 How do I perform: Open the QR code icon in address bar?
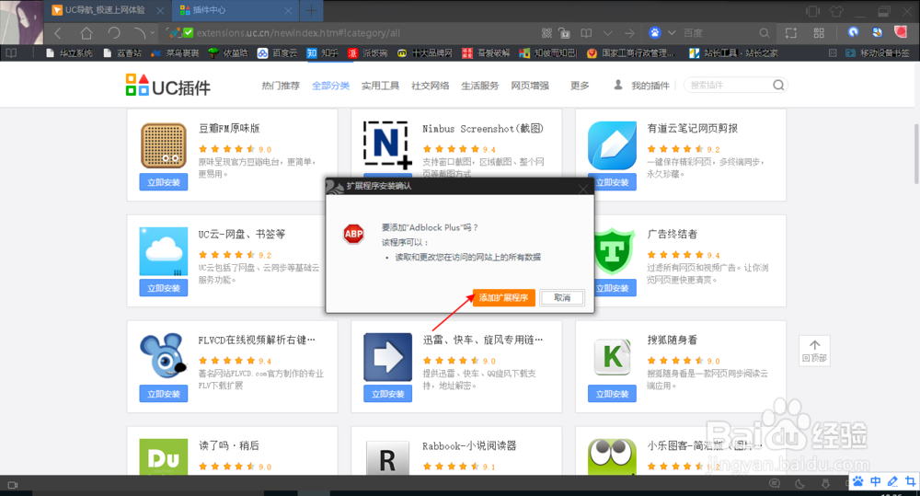(x=546, y=33)
